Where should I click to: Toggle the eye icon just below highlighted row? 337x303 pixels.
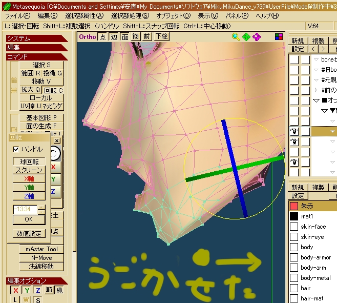click(x=294, y=142)
